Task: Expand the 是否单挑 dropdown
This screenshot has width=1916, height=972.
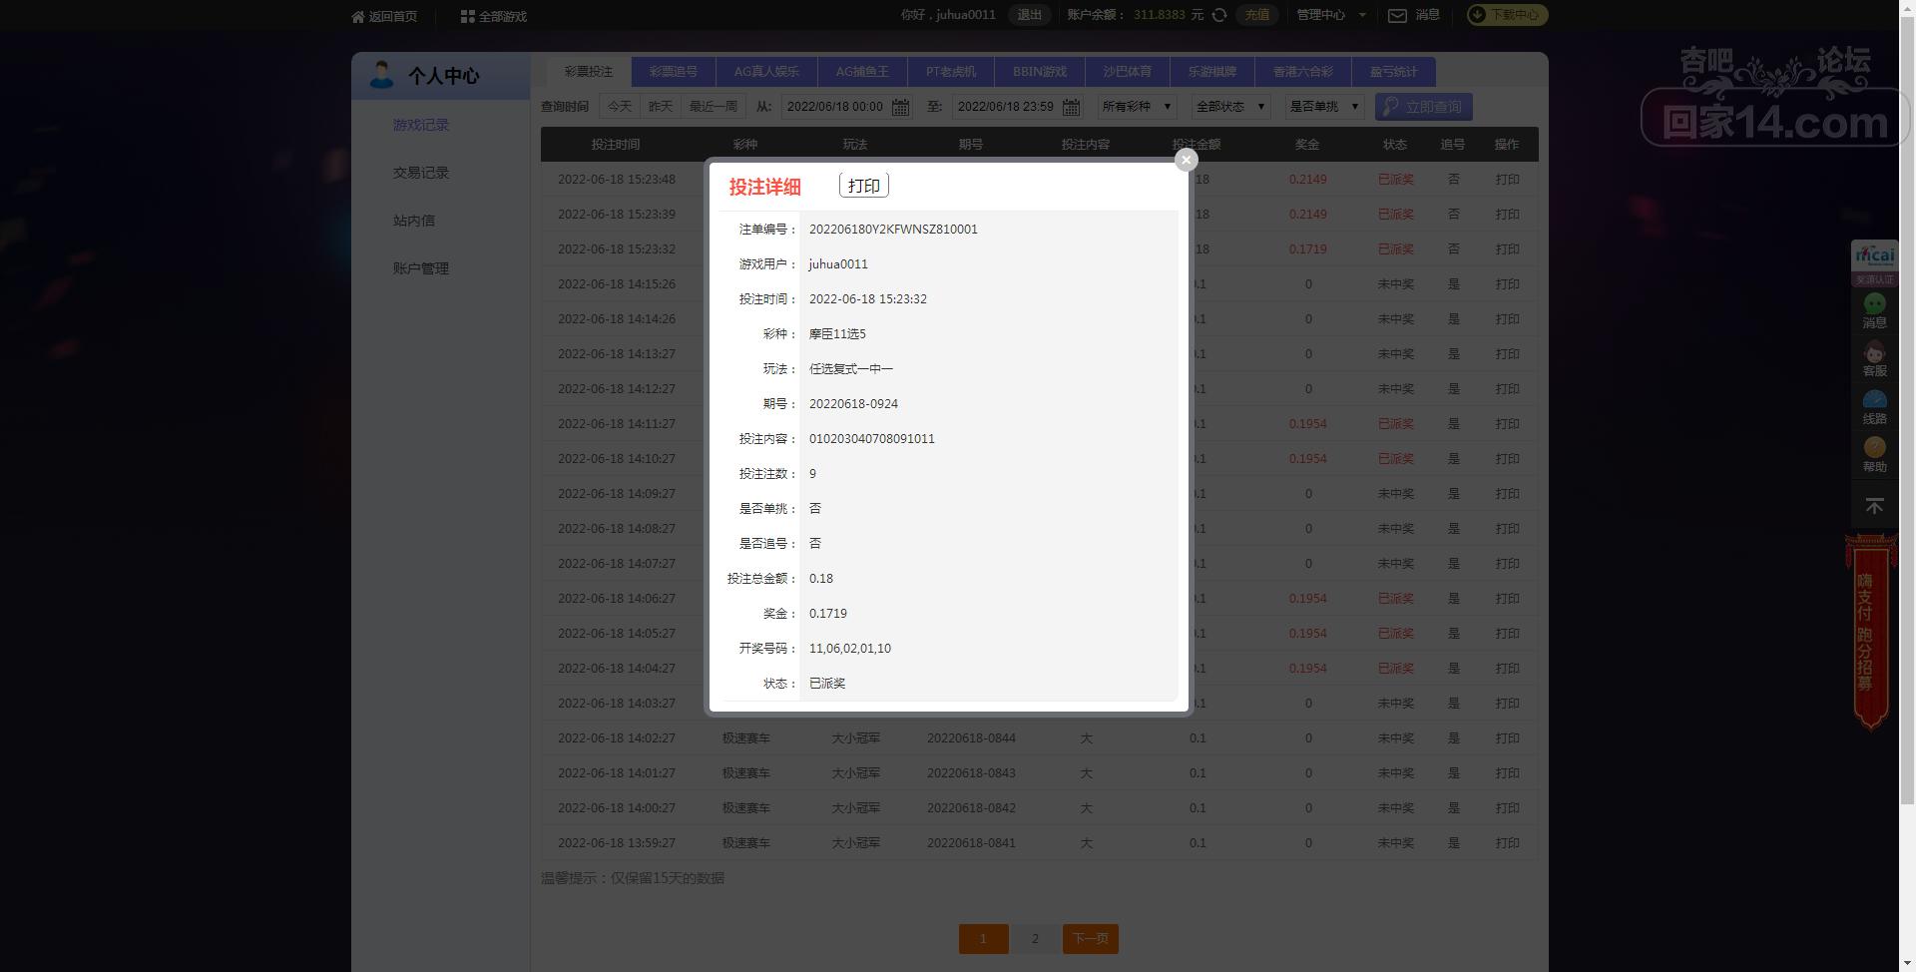Action: tap(1324, 107)
